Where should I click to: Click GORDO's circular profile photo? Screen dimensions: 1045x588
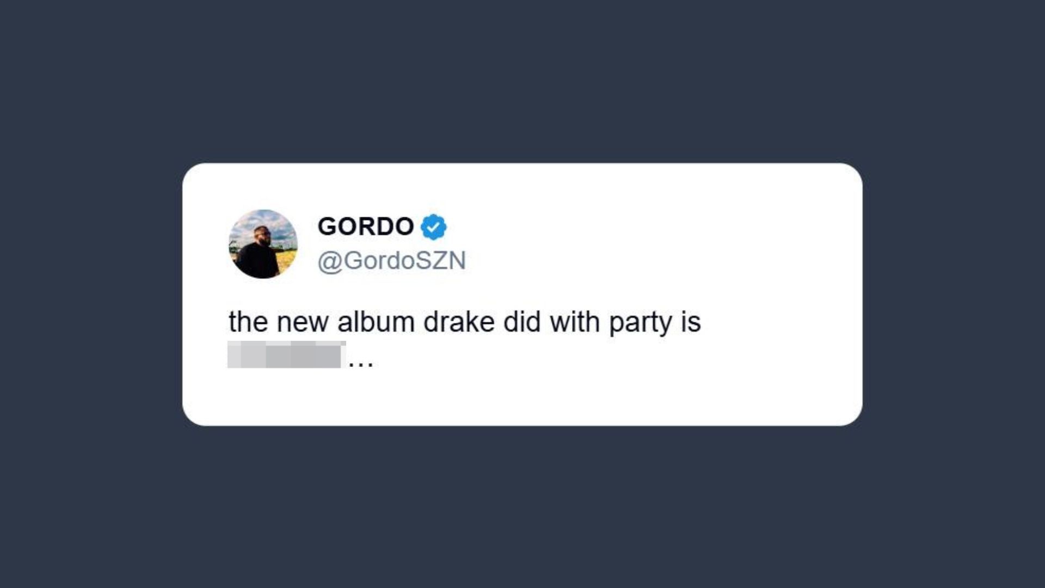(263, 244)
